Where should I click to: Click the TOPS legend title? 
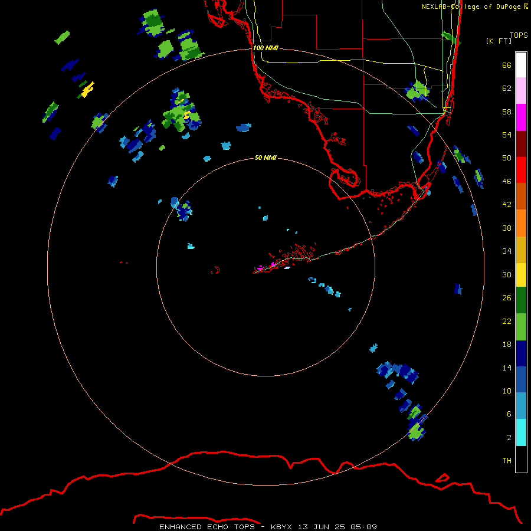pos(519,35)
